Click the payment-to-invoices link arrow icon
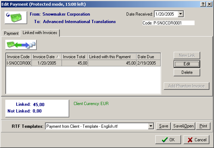Image resolution: width=214 pixels, height=148 pixels. 21,45
